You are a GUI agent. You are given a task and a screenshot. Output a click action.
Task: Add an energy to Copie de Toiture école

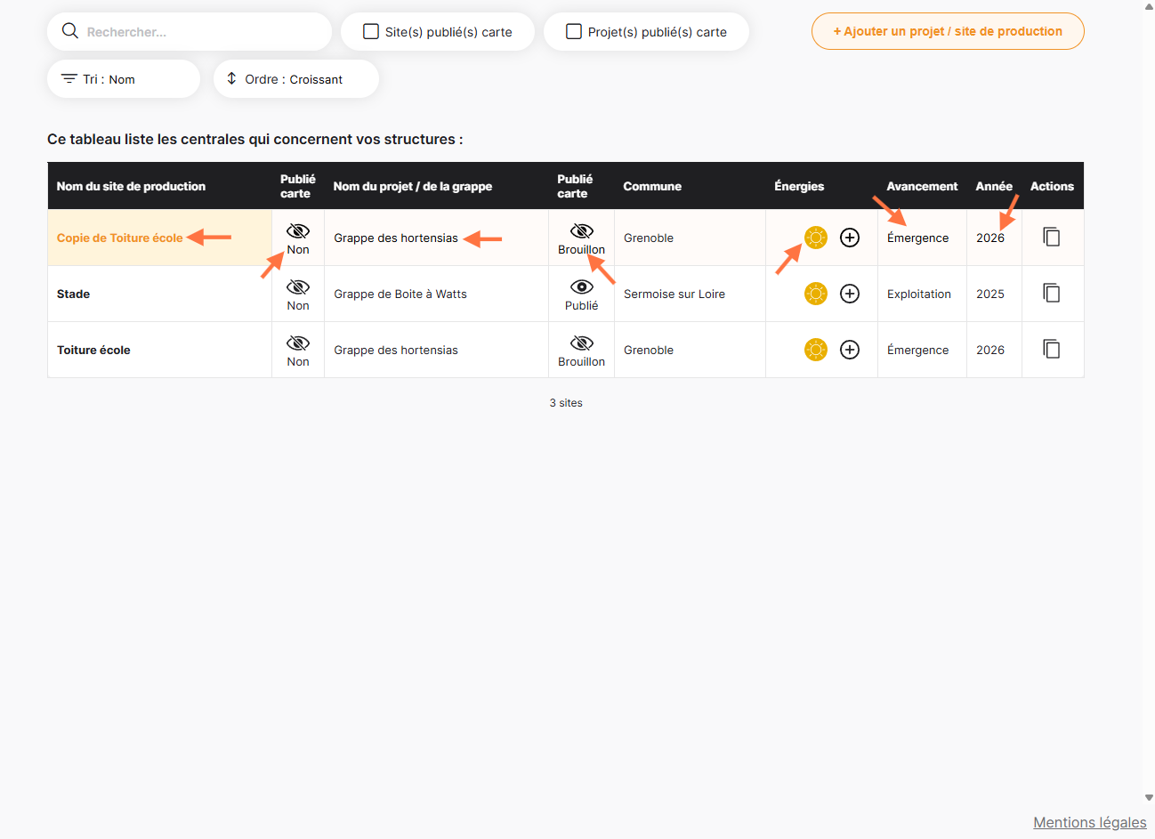pos(850,238)
